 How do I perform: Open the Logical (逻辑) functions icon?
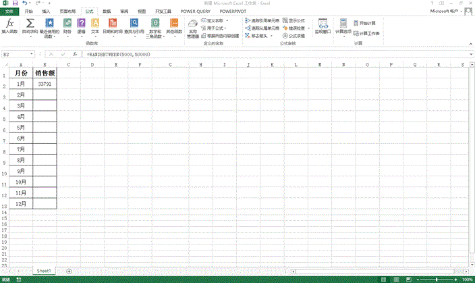tap(81, 26)
